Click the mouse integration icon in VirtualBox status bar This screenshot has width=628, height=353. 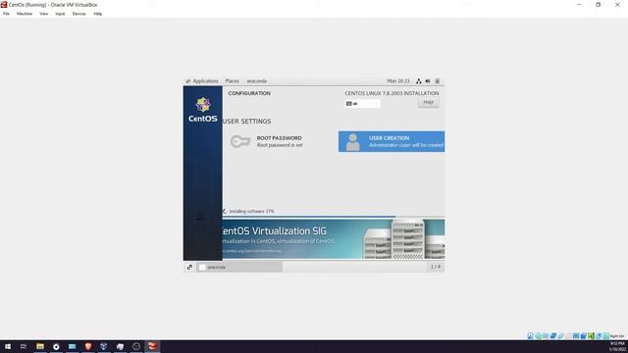(x=599, y=335)
